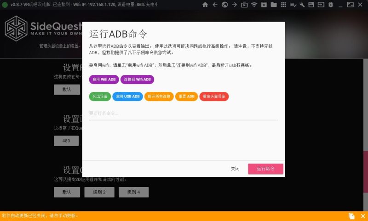Screen dimensions: 368x221
Task: Select 默认 button beside 级别 2
Action: (x=67, y=192)
